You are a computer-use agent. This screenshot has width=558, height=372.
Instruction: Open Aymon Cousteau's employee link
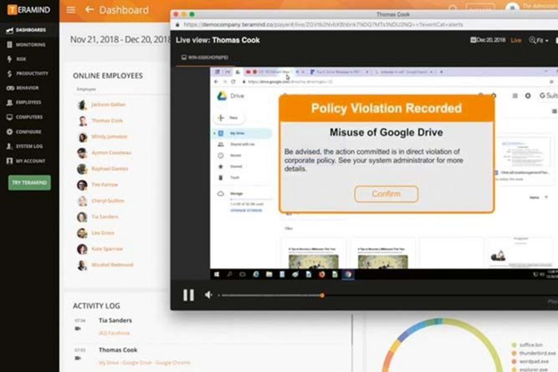(x=112, y=153)
